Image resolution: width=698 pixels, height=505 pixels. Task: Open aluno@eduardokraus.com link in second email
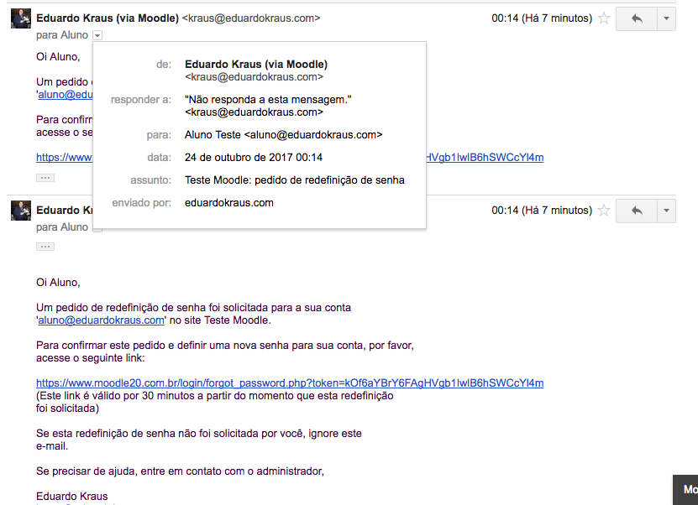coord(101,320)
